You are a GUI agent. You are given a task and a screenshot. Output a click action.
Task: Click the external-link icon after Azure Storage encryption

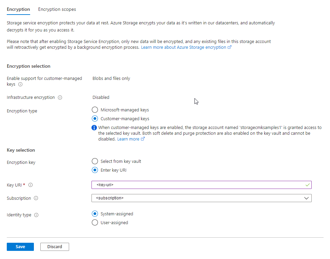[x=230, y=47]
